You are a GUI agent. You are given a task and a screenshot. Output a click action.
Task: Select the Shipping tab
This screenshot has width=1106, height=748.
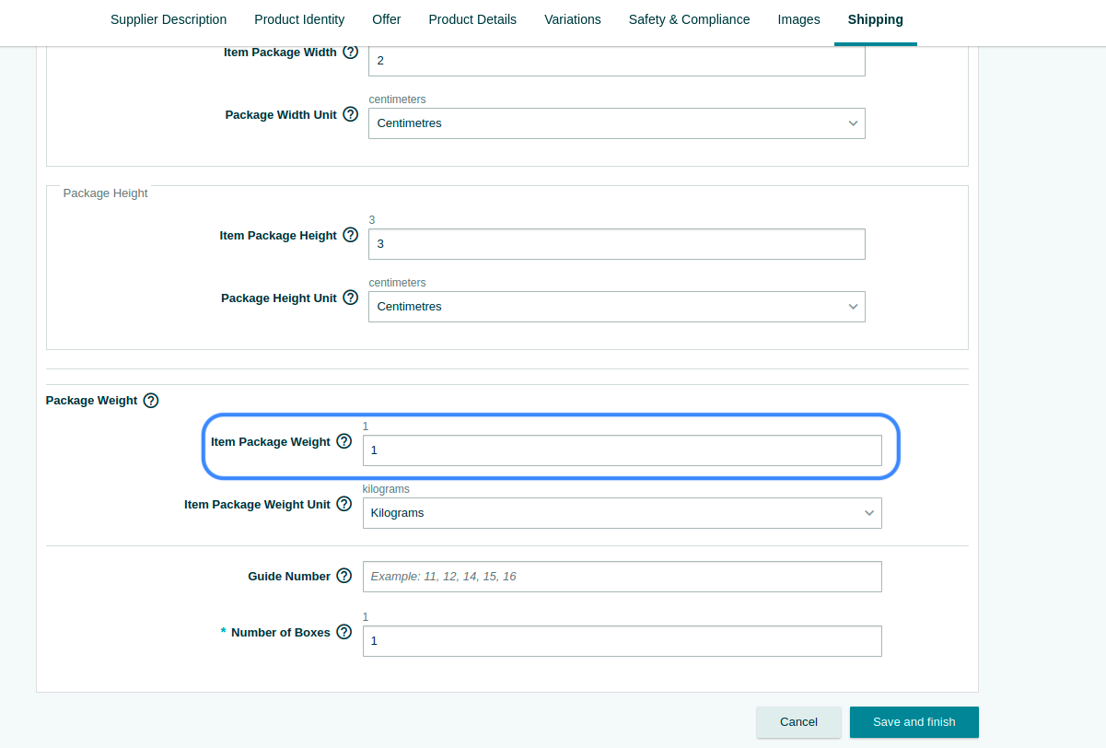point(876,19)
